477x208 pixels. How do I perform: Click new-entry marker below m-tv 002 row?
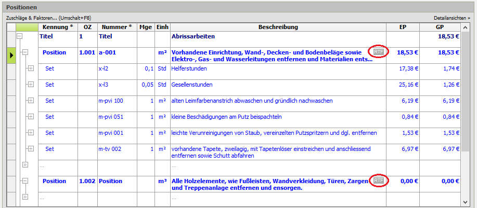point(25,164)
